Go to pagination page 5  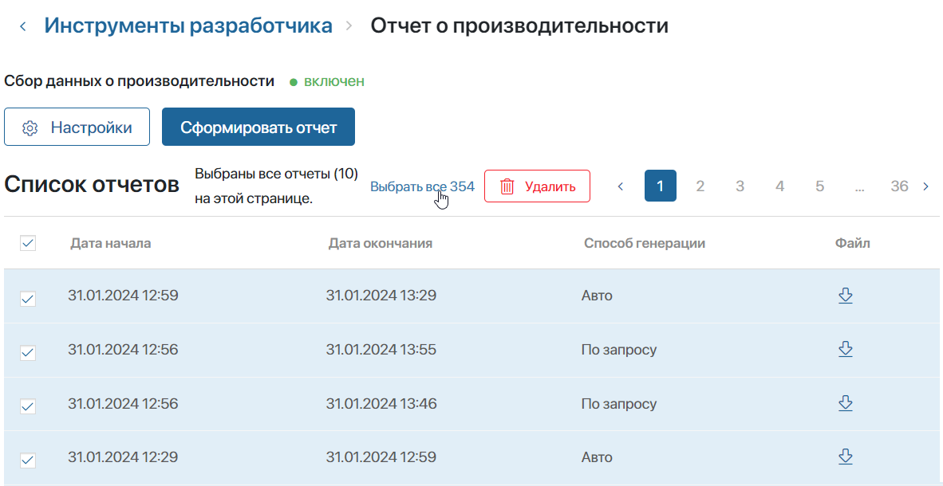coord(819,186)
